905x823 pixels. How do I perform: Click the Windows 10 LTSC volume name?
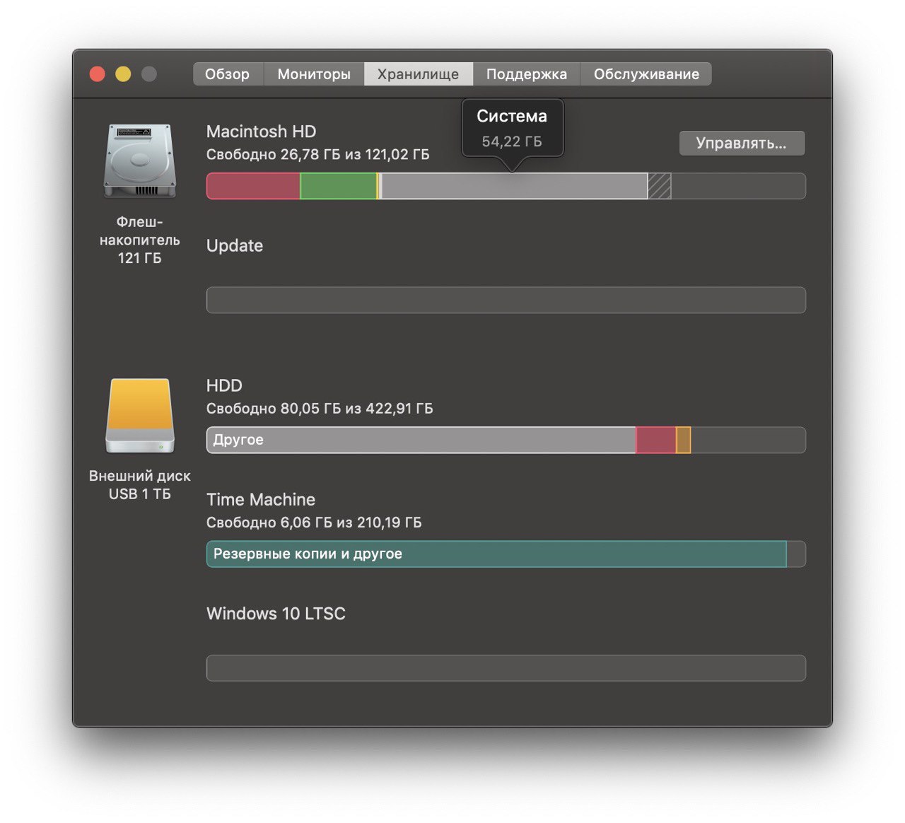[x=276, y=614]
